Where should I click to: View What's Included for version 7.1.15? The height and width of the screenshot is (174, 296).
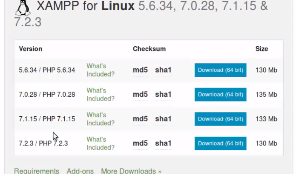click(101, 119)
